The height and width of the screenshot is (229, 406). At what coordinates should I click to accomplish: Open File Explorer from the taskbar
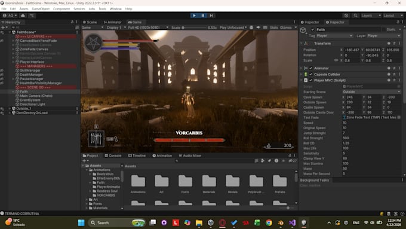199,222
